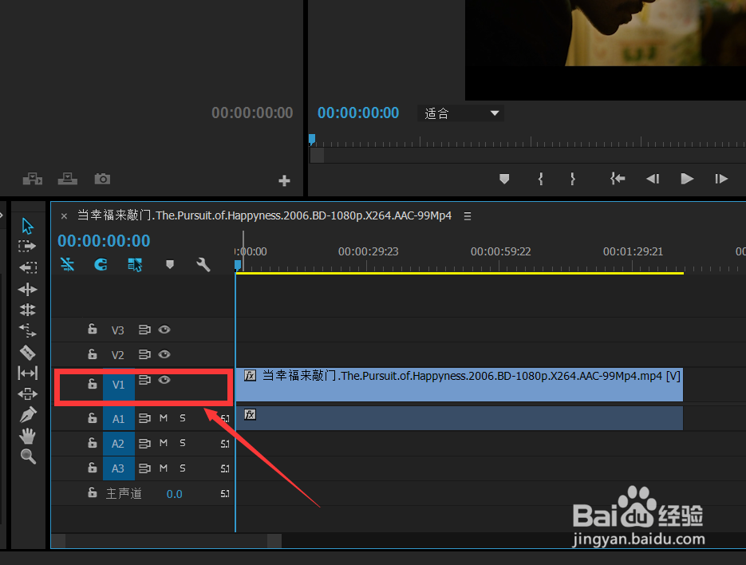Export frame with camera icon
Image resolution: width=746 pixels, height=565 pixels.
[102, 179]
